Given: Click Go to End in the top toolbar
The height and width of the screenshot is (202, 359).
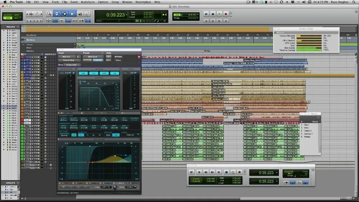Looking at the screenshot, I should pyautogui.click(x=226, y=21).
